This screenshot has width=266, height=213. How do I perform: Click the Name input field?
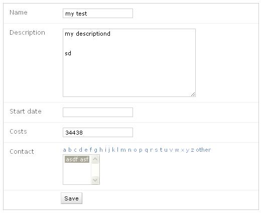[98, 13]
